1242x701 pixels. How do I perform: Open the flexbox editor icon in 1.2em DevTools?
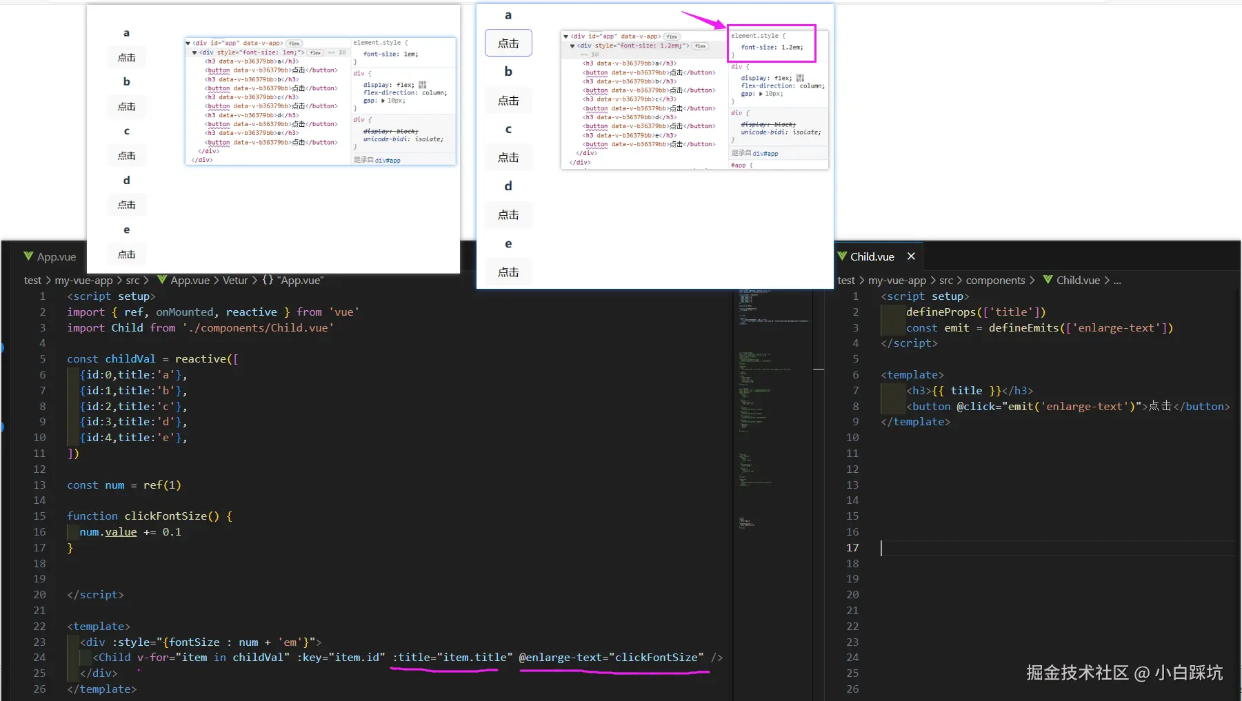[x=800, y=78]
